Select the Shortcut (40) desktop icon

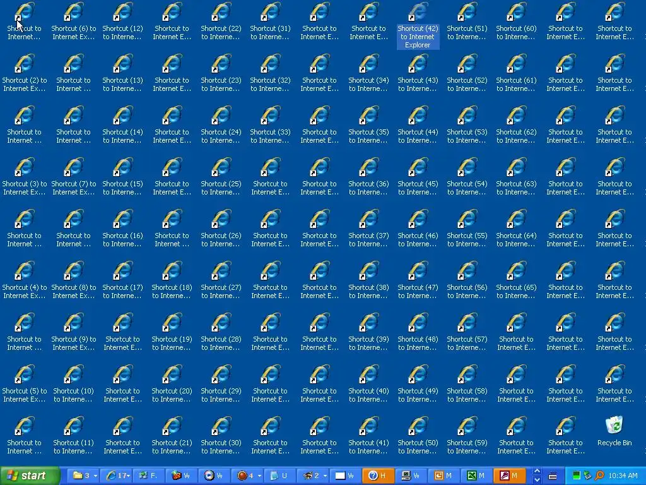tap(368, 383)
